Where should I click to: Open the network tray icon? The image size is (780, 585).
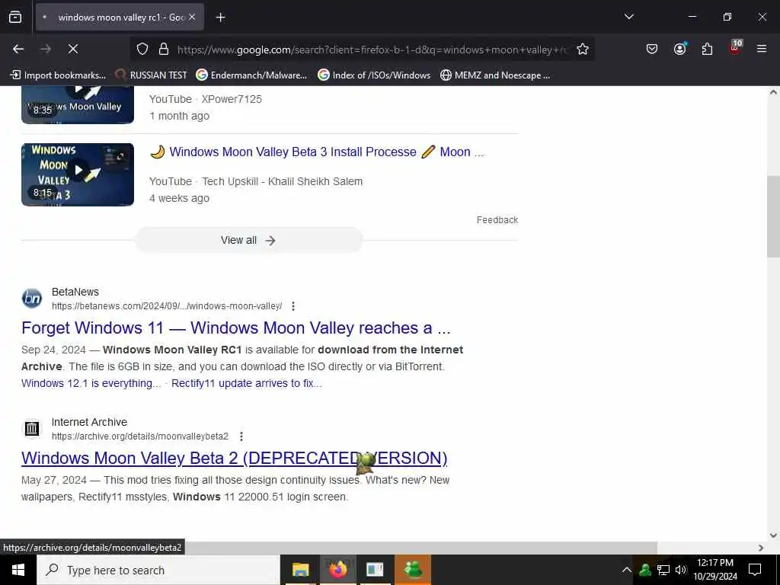pyautogui.click(x=663, y=570)
